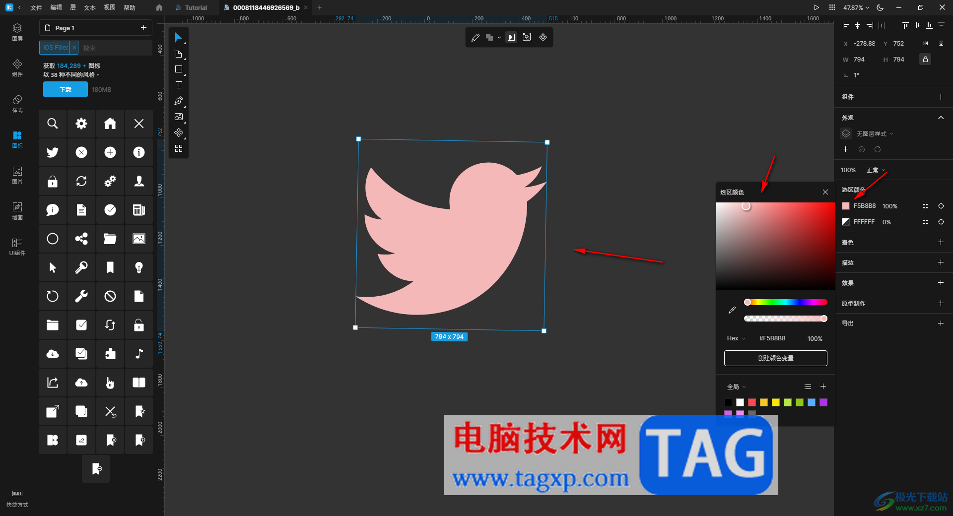Image resolution: width=953 pixels, height=516 pixels.
Task: Click the 创建颜色变量 button
Action: pyautogui.click(x=776, y=358)
